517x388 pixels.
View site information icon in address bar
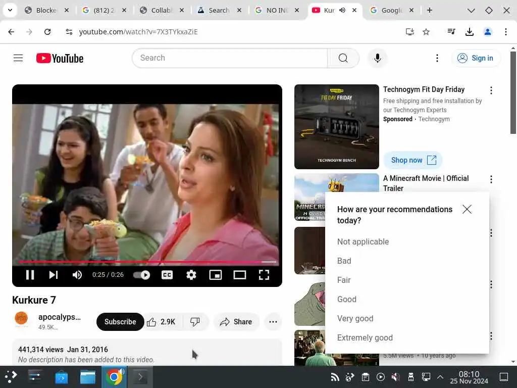tap(69, 32)
